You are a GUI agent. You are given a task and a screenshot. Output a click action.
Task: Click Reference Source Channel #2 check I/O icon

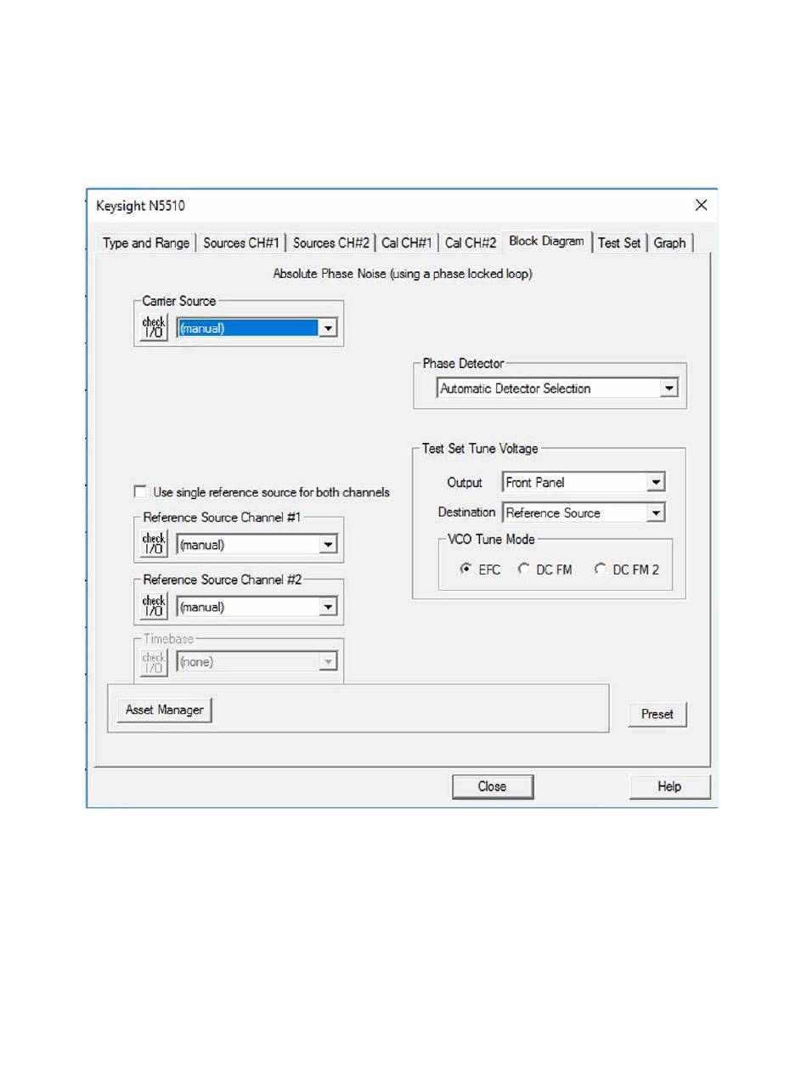click(154, 606)
